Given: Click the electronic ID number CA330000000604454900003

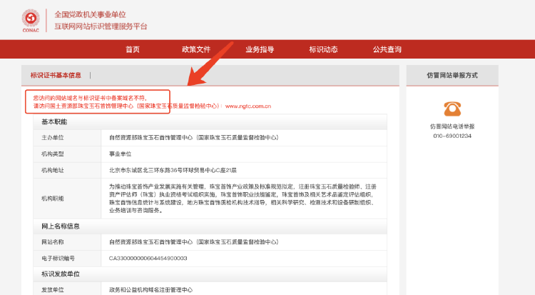Looking at the screenshot, I should 148,258.
